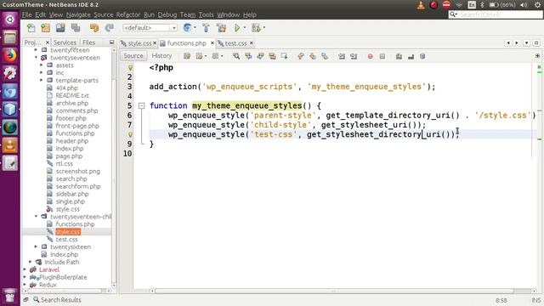Click the History view button
Image resolution: width=544 pixels, height=306 pixels.
[x=161, y=56]
